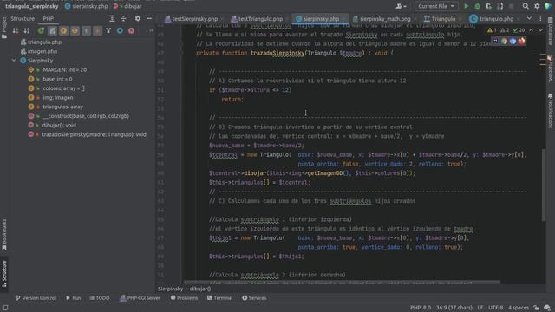
Task: Select MARGEN: int = 20 constant
Action: click(x=64, y=69)
